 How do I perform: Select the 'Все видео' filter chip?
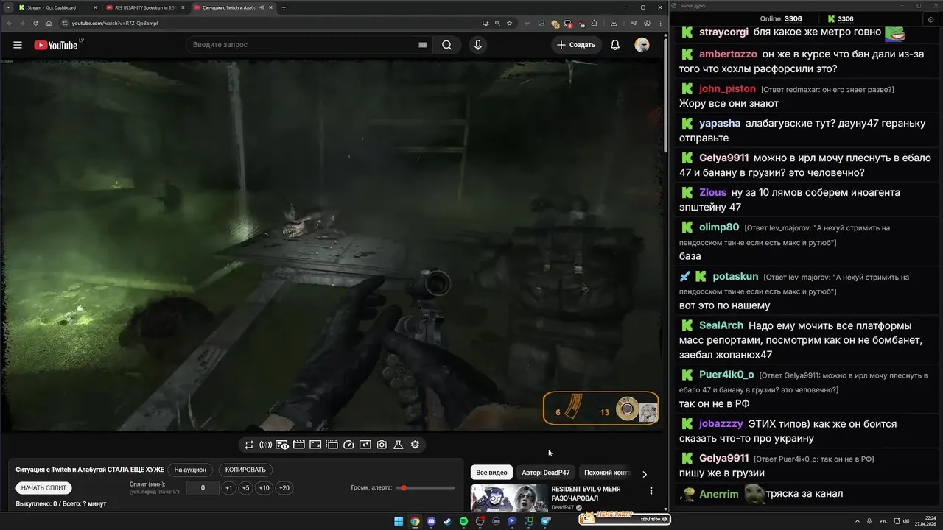(x=491, y=473)
